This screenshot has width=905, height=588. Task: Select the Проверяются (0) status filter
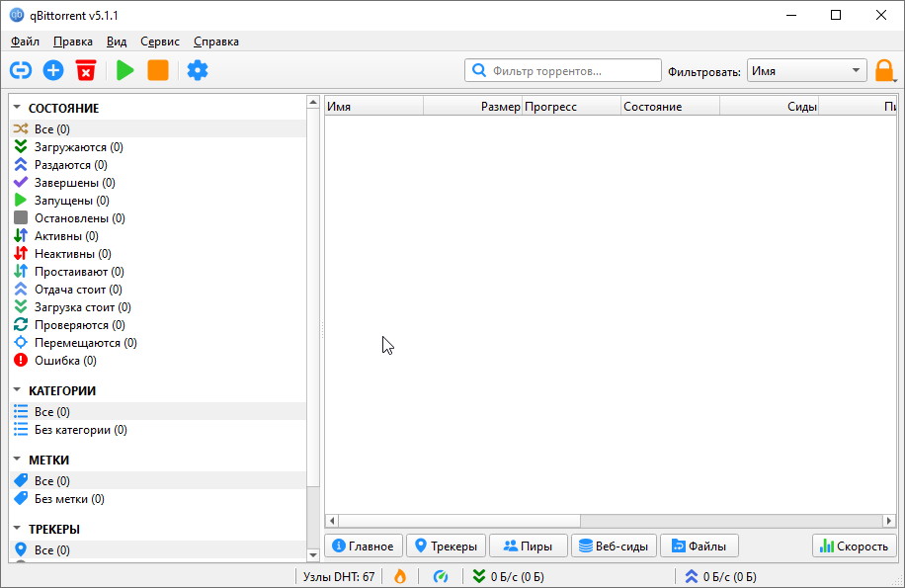coord(157,325)
